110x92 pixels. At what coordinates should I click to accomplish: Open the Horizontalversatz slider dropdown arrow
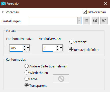click(28, 48)
